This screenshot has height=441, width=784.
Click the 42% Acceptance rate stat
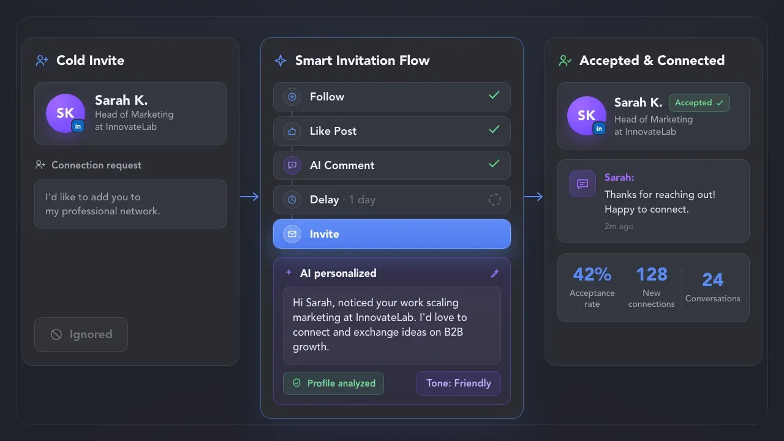(x=592, y=287)
